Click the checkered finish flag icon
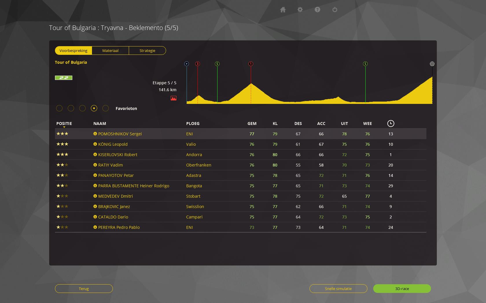This screenshot has height=303, width=486. pyautogui.click(x=432, y=64)
